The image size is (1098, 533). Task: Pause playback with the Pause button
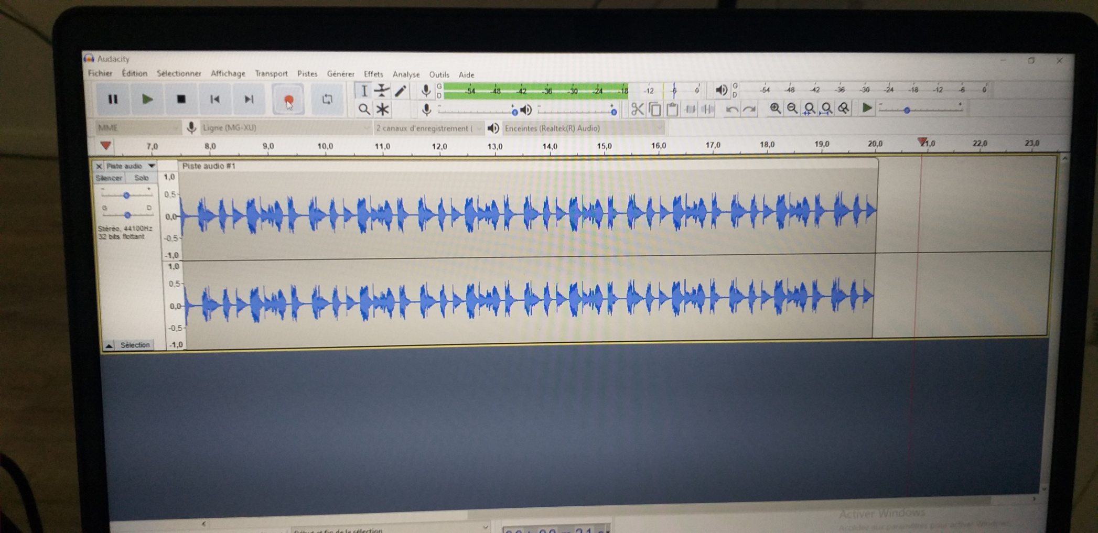point(112,99)
